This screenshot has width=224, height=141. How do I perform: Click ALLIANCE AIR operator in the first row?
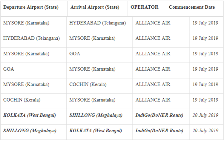[153, 23]
